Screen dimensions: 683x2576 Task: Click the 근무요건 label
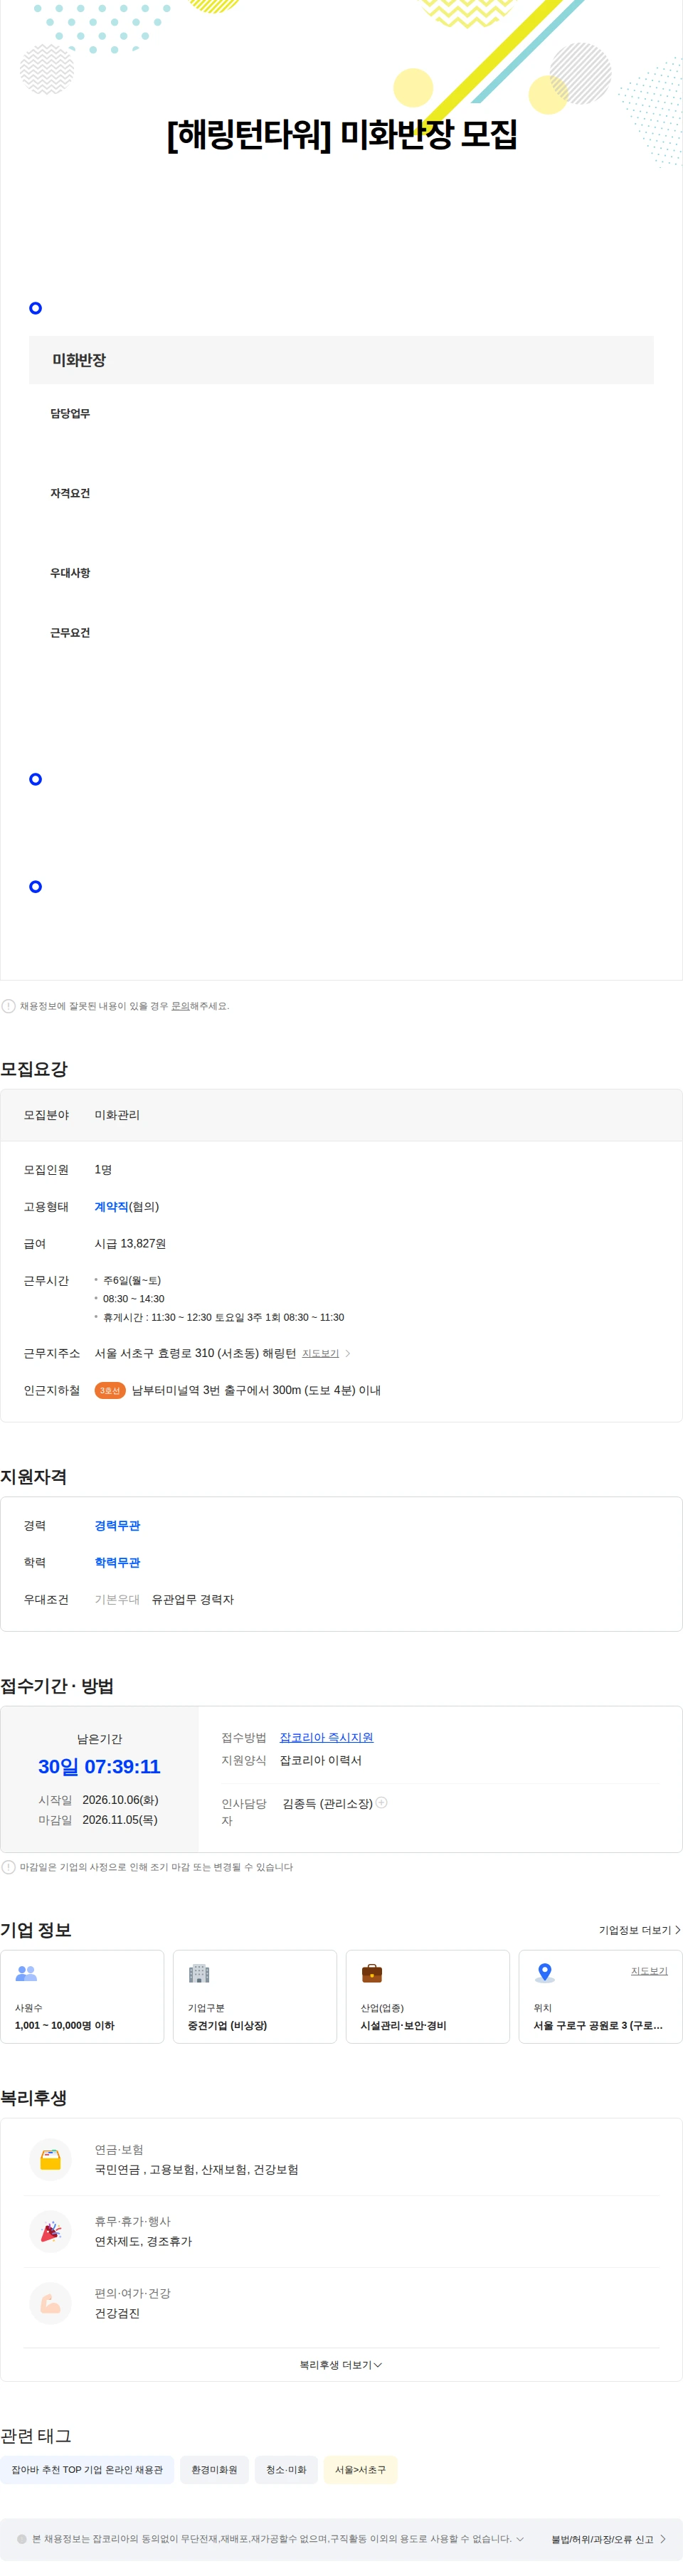point(70,633)
